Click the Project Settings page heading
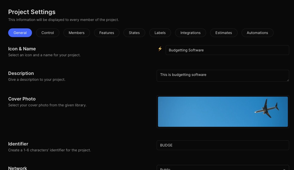The height and width of the screenshot is (170, 294). [32, 12]
